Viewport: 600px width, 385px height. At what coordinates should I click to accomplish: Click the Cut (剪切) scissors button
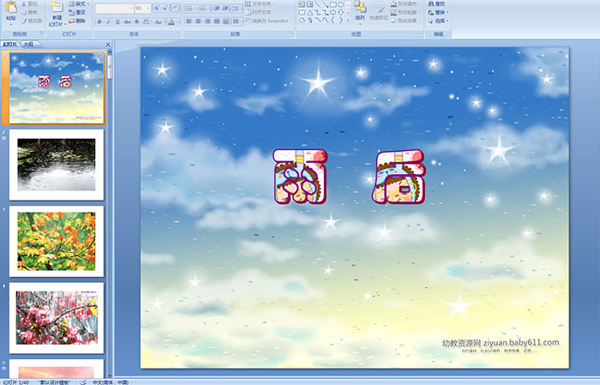tap(30, 3)
